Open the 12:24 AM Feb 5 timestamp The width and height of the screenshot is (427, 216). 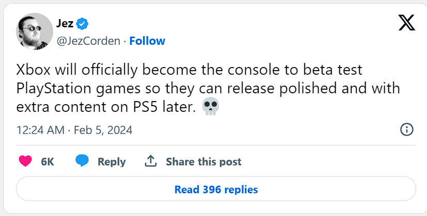click(74, 130)
